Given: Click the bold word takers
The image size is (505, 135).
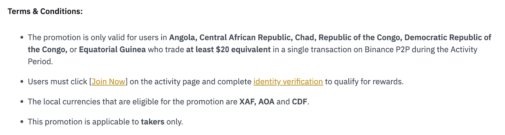Looking at the screenshot, I should (153, 122).
